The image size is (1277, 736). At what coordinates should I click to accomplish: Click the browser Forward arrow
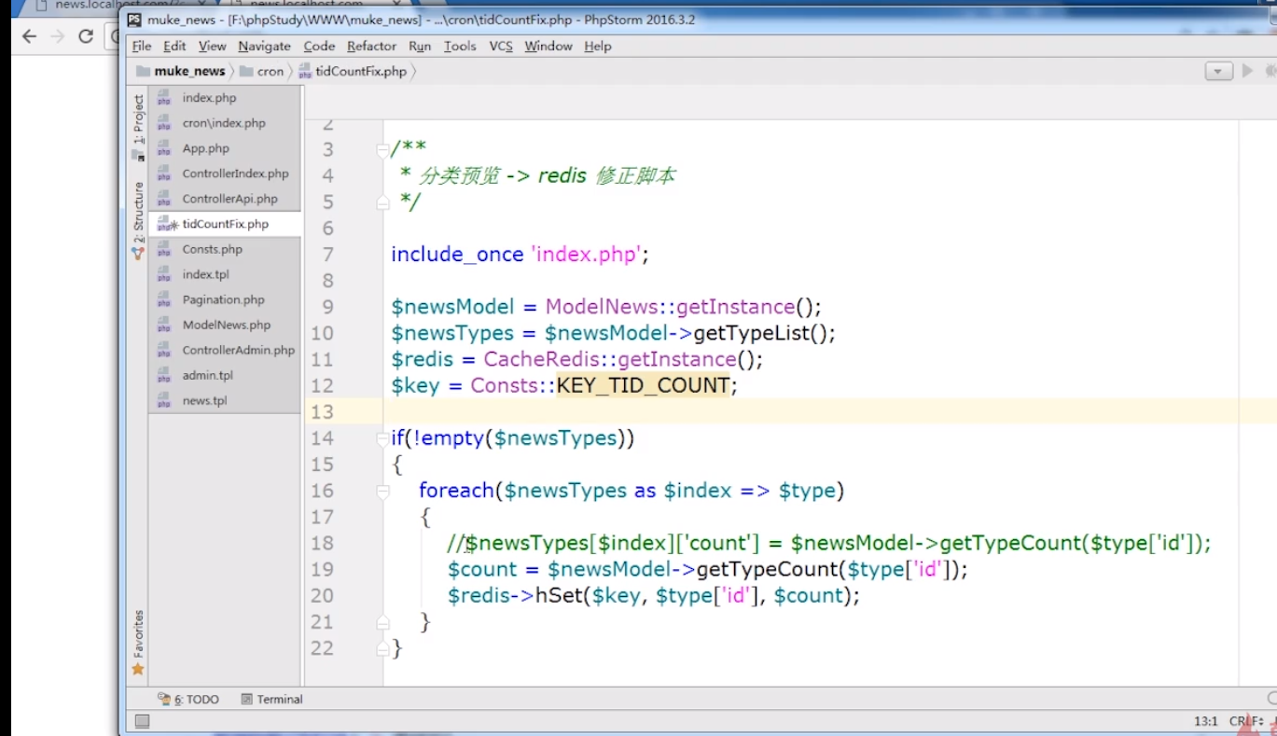[x=58, y=36]
